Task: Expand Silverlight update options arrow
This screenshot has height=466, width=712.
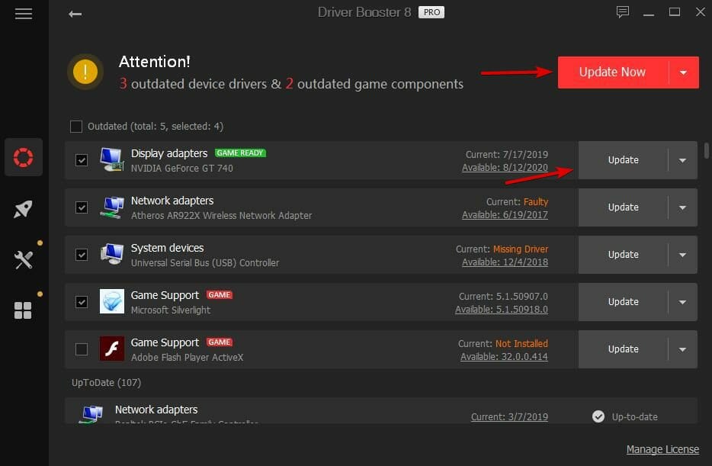Action: [x=682, y=301]
